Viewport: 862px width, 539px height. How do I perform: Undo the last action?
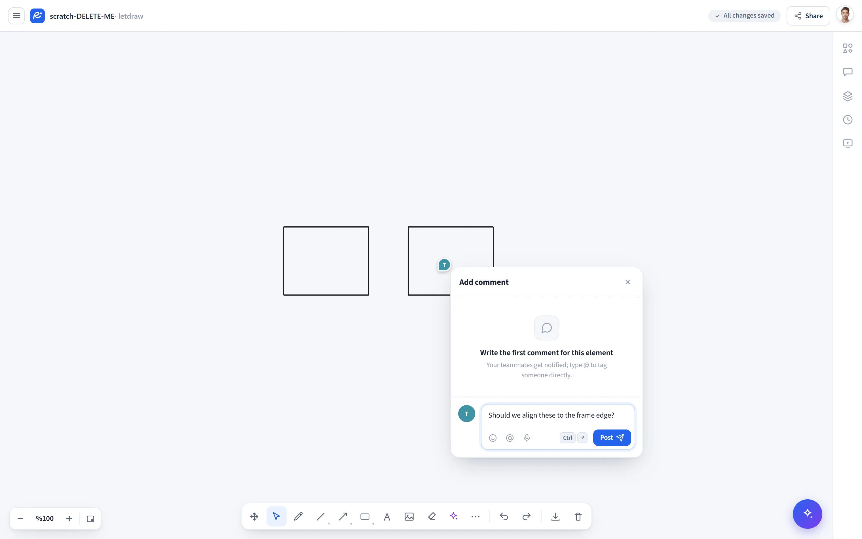504,516
